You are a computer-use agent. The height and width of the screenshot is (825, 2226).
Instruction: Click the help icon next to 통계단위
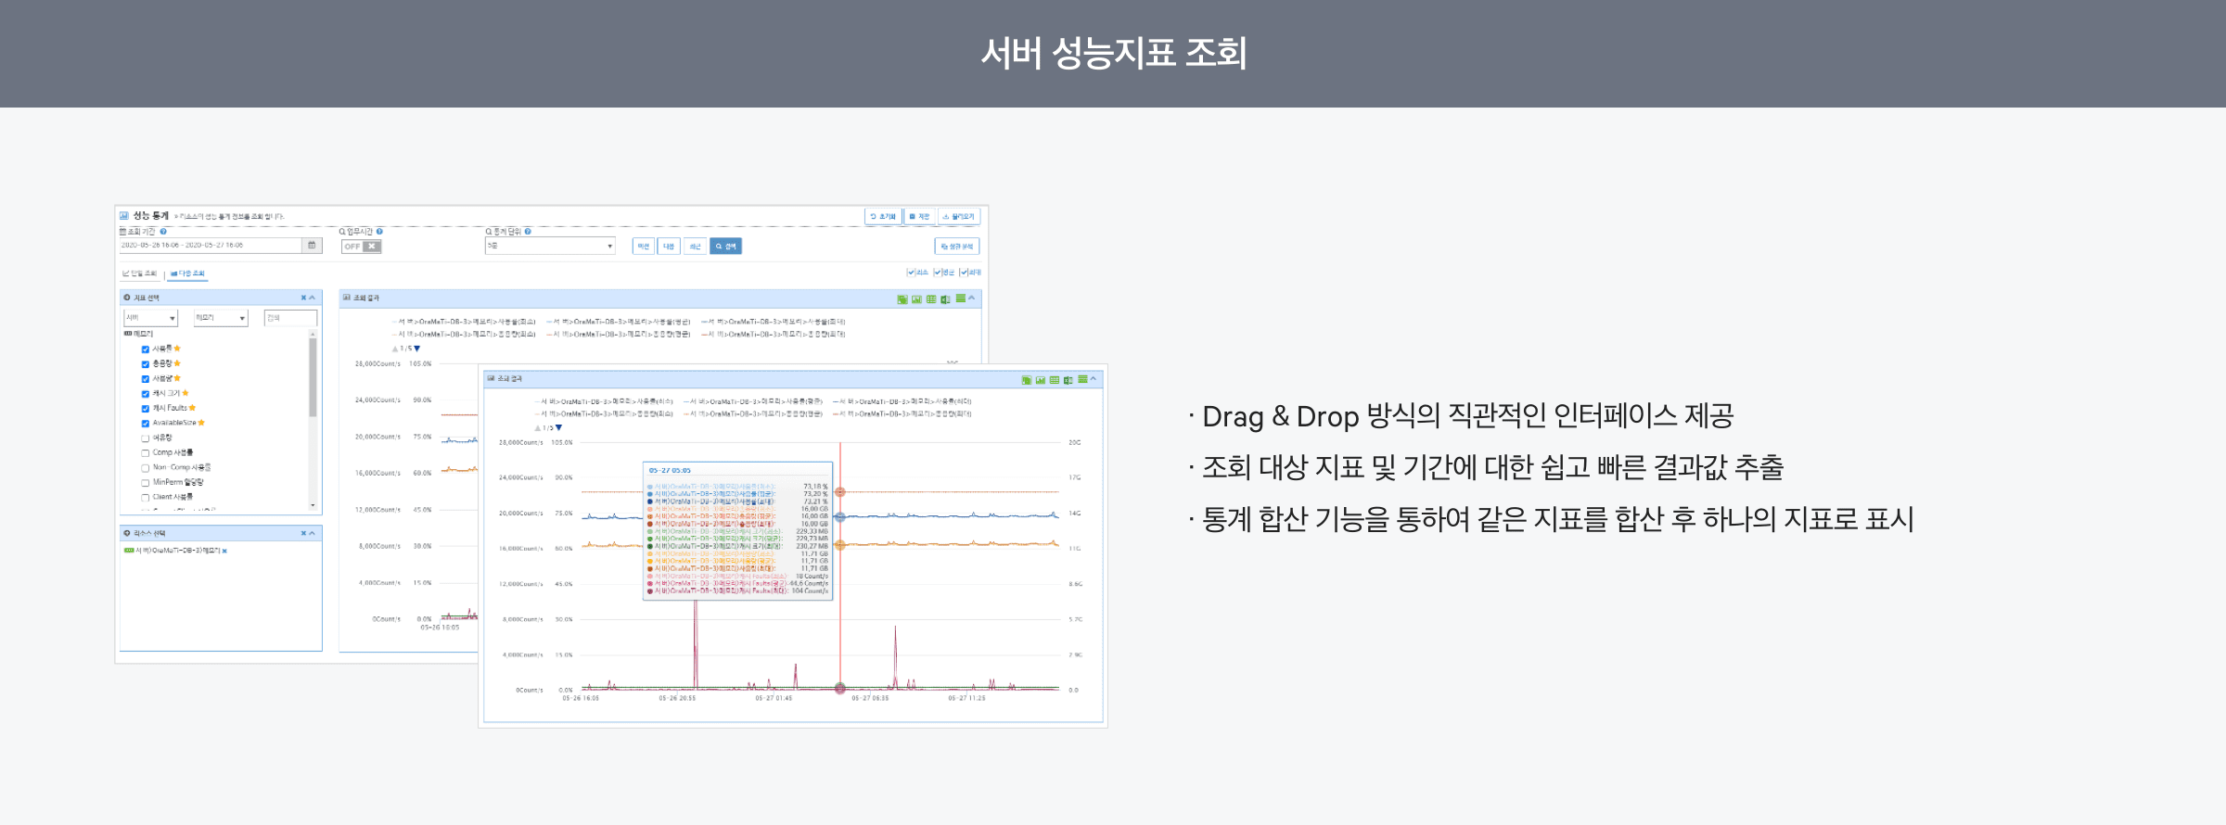click(528, 232)
